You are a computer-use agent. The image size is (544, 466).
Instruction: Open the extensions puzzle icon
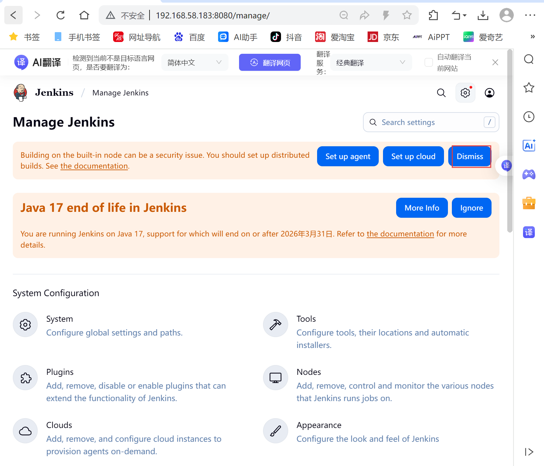click(x=433, y=15)
